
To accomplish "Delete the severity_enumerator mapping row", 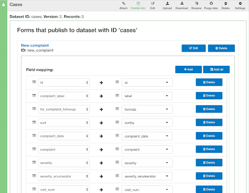I will pos(209,176).
